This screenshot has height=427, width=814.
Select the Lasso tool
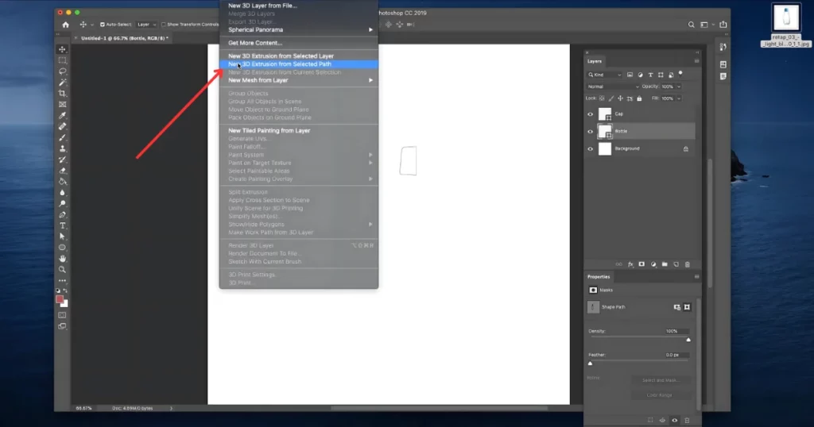[x=62, y=71]
